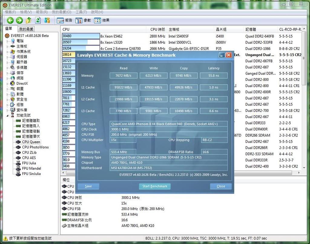Open the 報告 report toolbar button
Viewport: 310px width, 244px height.
click(x=65, y=20)
